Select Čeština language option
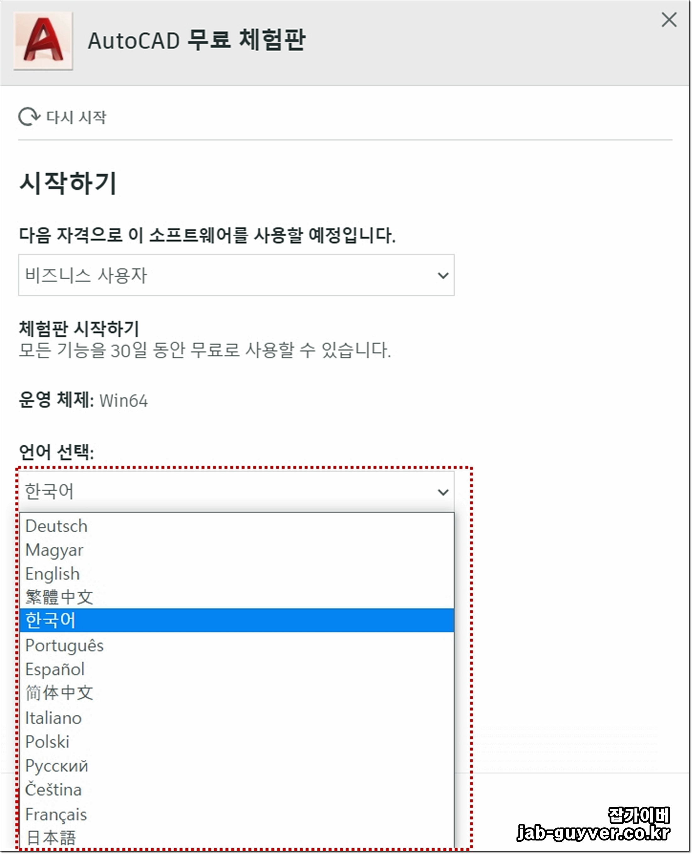This screenshot has height=854, width=692. tap(53, 790)
